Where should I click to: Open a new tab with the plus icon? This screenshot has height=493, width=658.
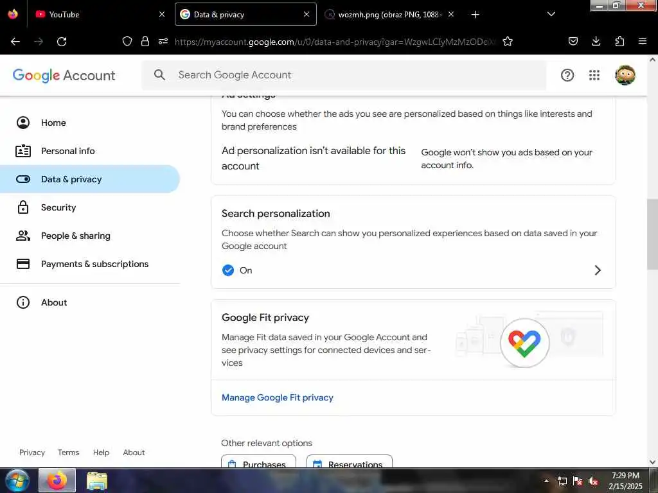click(475, 15)
